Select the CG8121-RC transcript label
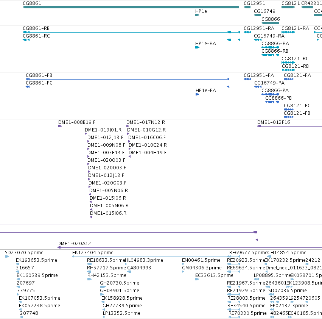The height and width of the screenshot is (319, 322). click(295, 58)
